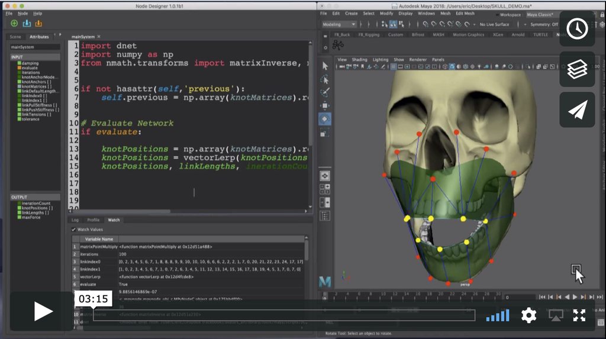606x339 pixels.
Task: Click the Watch Later clock icon on video
Action: [x=578, y=29]
